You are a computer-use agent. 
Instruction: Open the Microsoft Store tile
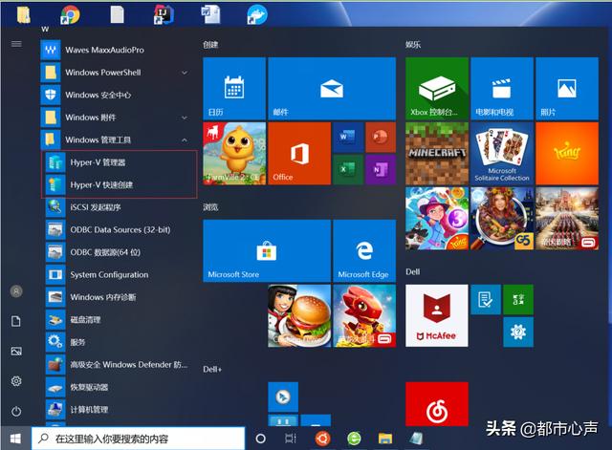[267, 250]
